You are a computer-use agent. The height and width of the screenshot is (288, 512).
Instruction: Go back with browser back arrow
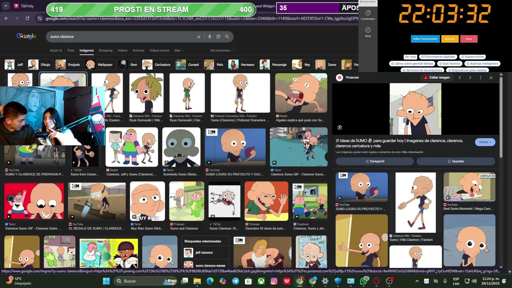click(6, 18)
